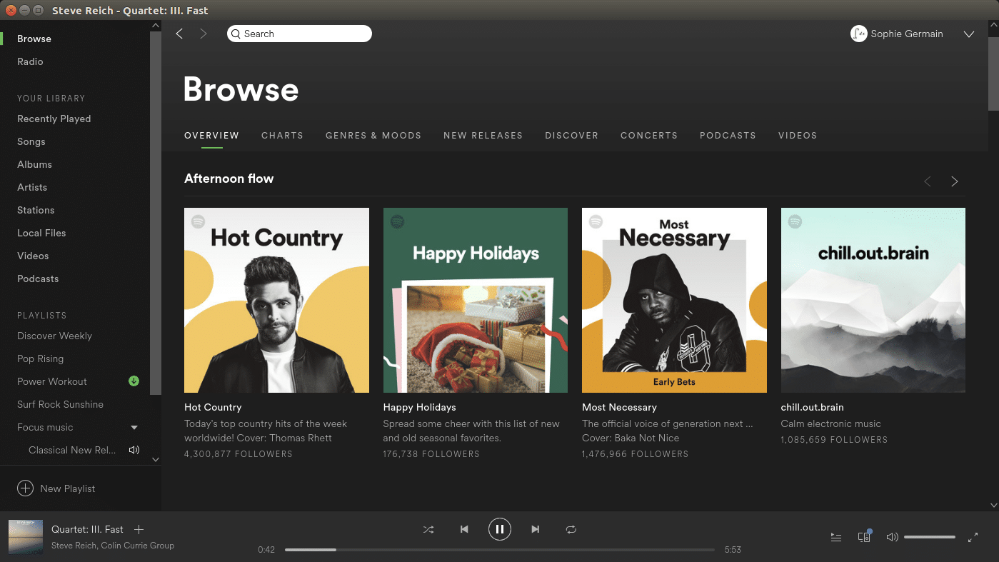Viewport: 999px width, 562px height.
Task: Open the play queue
Action: (836, 537)
